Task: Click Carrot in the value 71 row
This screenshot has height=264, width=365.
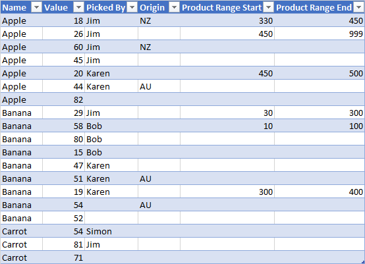Action: pos(22,257)
